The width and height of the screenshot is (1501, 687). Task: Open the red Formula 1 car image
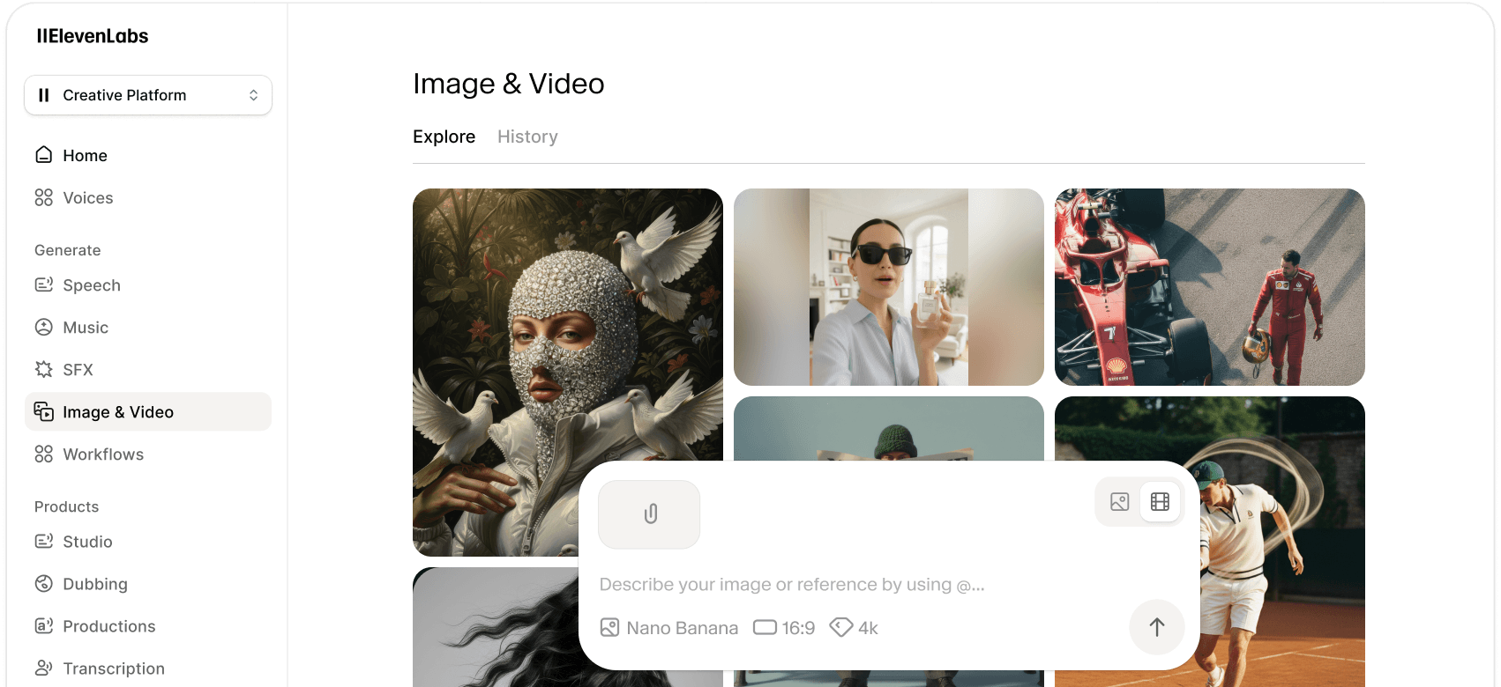(1210, 287)
